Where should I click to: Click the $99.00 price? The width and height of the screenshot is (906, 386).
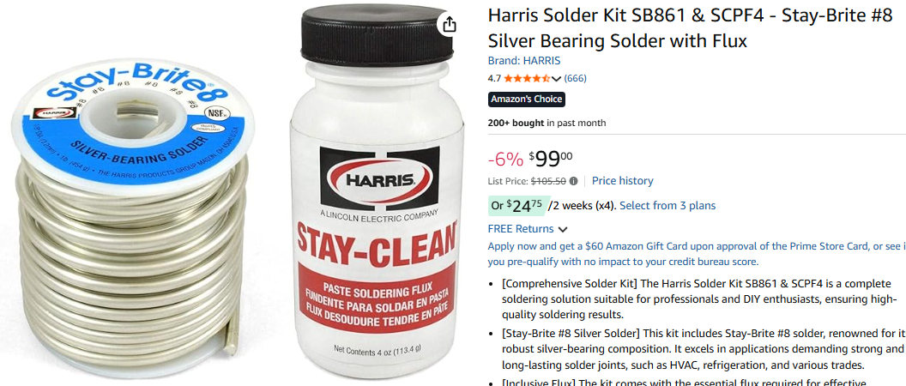click(551, 158)
